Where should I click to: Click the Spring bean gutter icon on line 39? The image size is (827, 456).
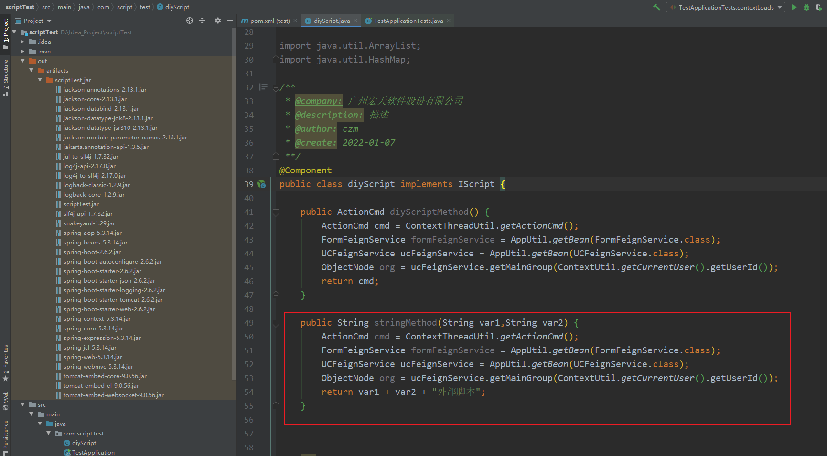click(x=261, y=184)
